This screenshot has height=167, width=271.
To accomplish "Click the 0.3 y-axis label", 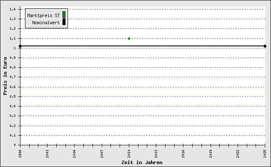I will [13, 116].
